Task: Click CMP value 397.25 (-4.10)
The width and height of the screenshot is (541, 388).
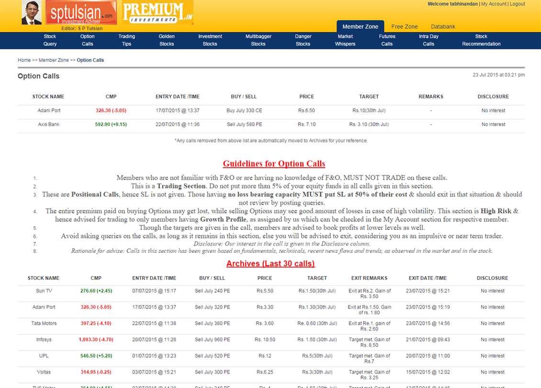Action: 96,323
